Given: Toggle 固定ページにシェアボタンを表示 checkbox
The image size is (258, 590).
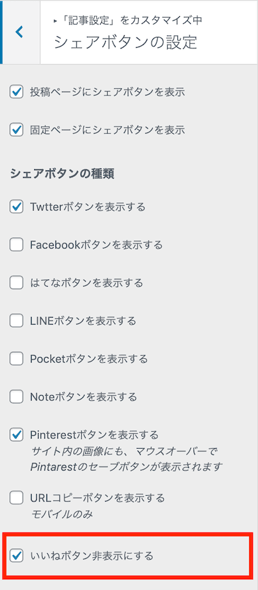Looking at the screenshot, I should pos(16,130).
